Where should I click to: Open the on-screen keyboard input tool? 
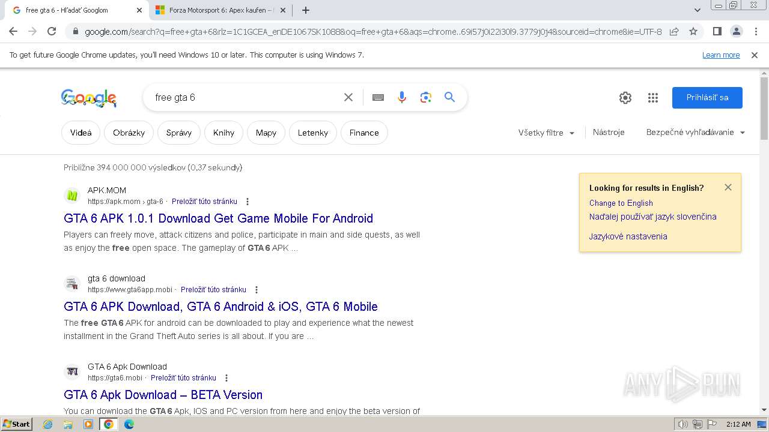[x=378, y=97]
